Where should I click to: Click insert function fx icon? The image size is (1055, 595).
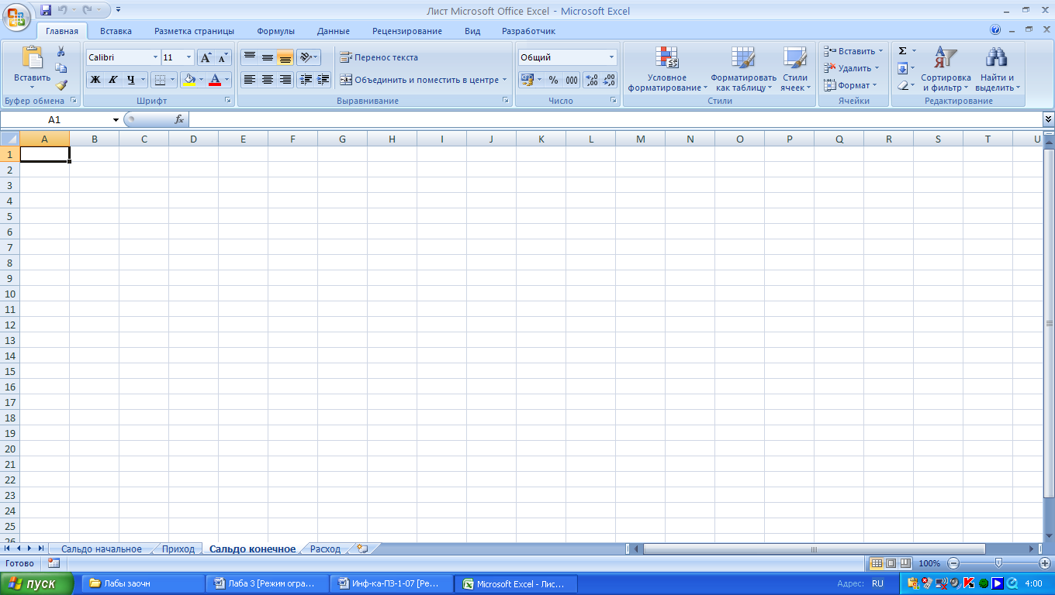click(179, 119)
